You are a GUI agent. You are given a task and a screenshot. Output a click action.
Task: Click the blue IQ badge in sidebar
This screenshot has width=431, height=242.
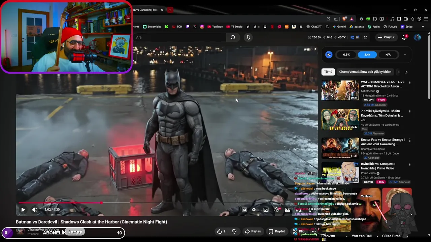point(329,54)
